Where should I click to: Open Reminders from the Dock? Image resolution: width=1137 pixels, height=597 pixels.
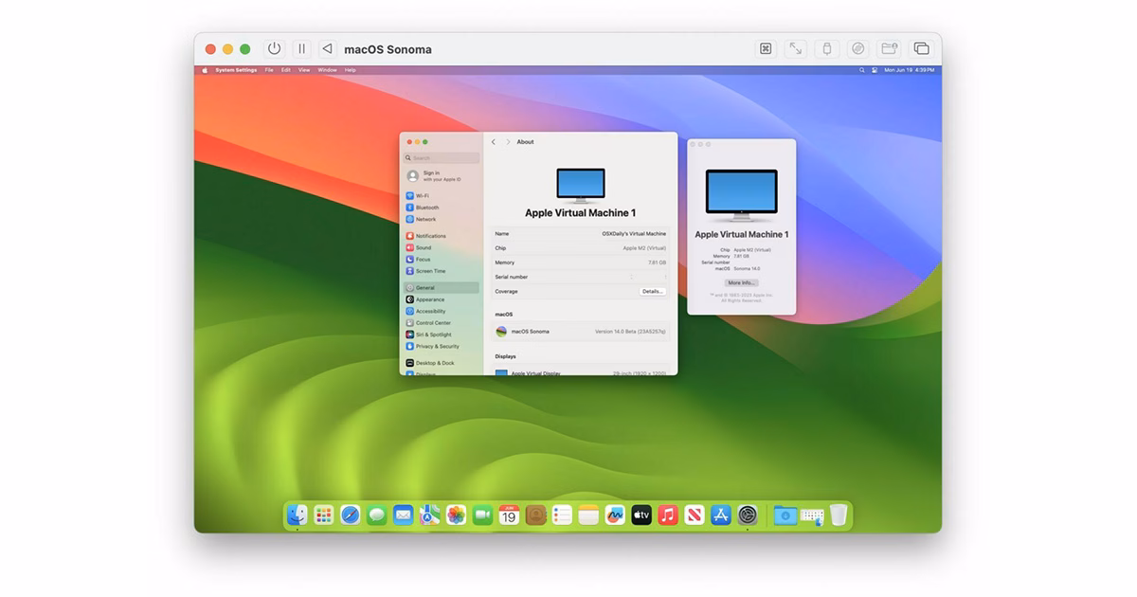[563, 515]
